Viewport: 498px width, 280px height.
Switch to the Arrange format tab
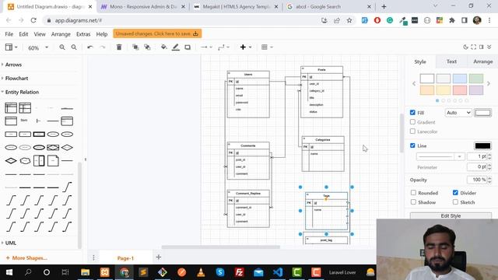482,61
